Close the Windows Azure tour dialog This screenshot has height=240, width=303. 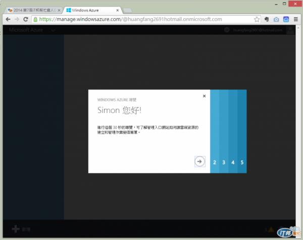coord(204,96)
